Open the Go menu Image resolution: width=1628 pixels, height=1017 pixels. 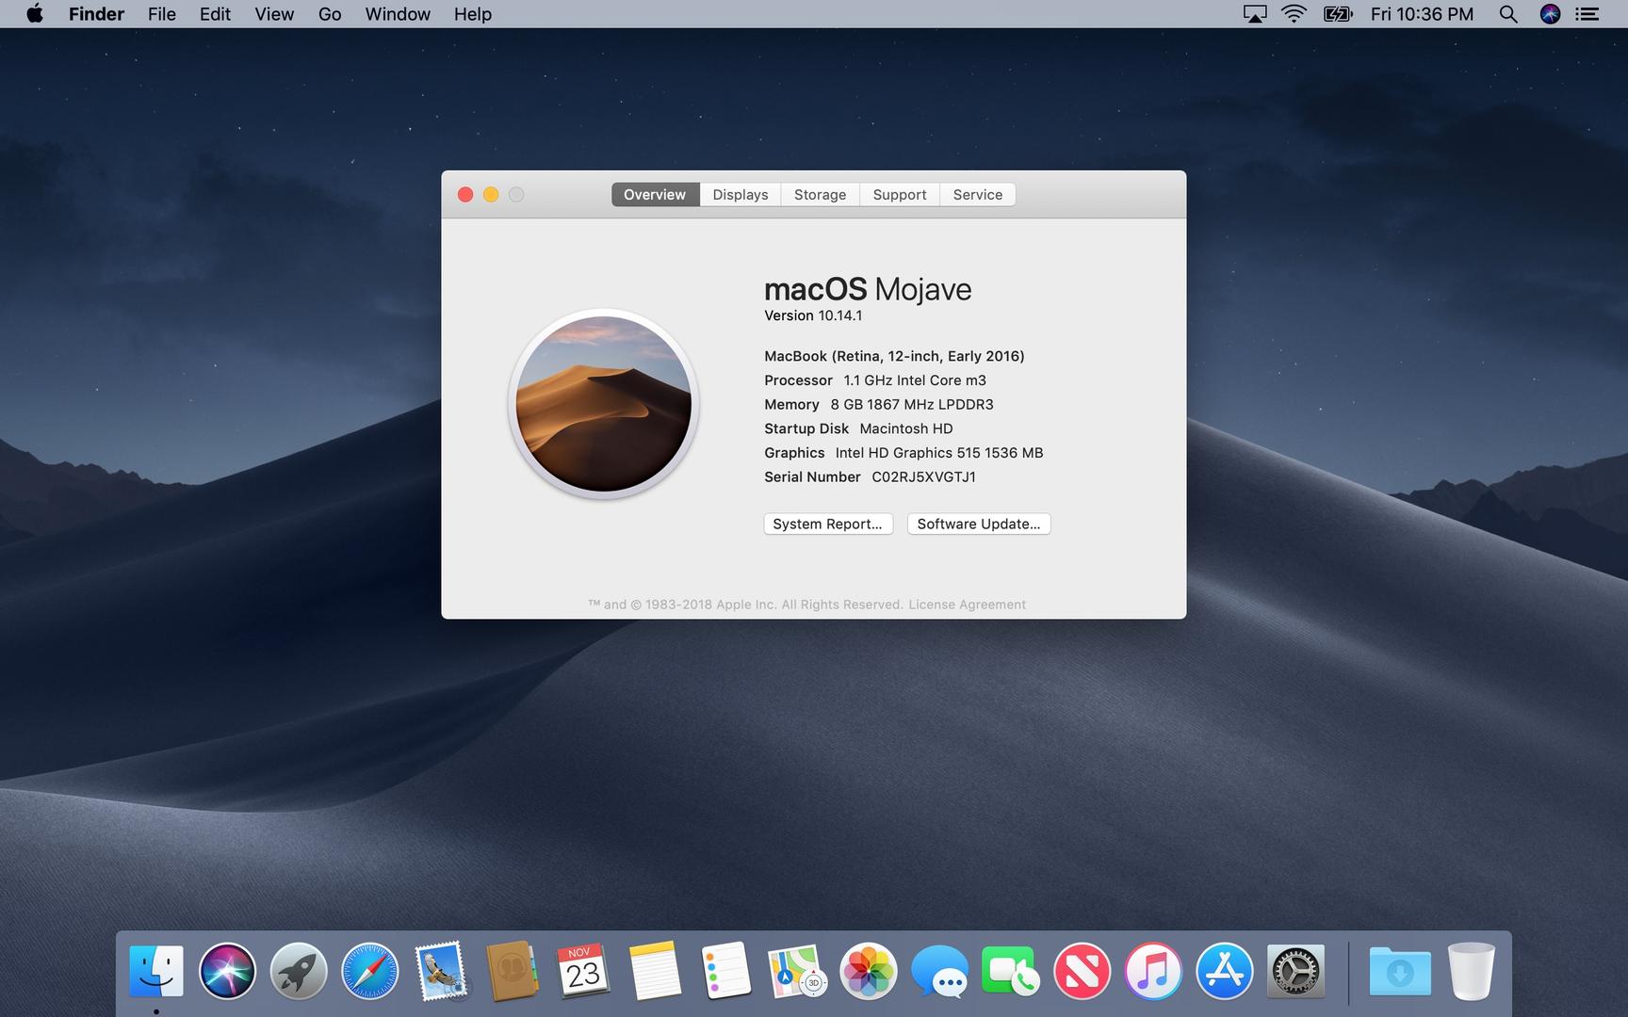point(330,14)
